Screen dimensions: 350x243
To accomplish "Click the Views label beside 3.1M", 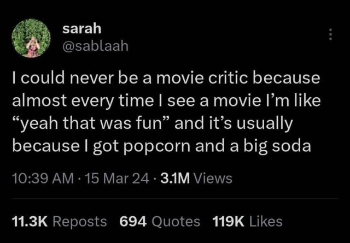I will click(213, 179).
